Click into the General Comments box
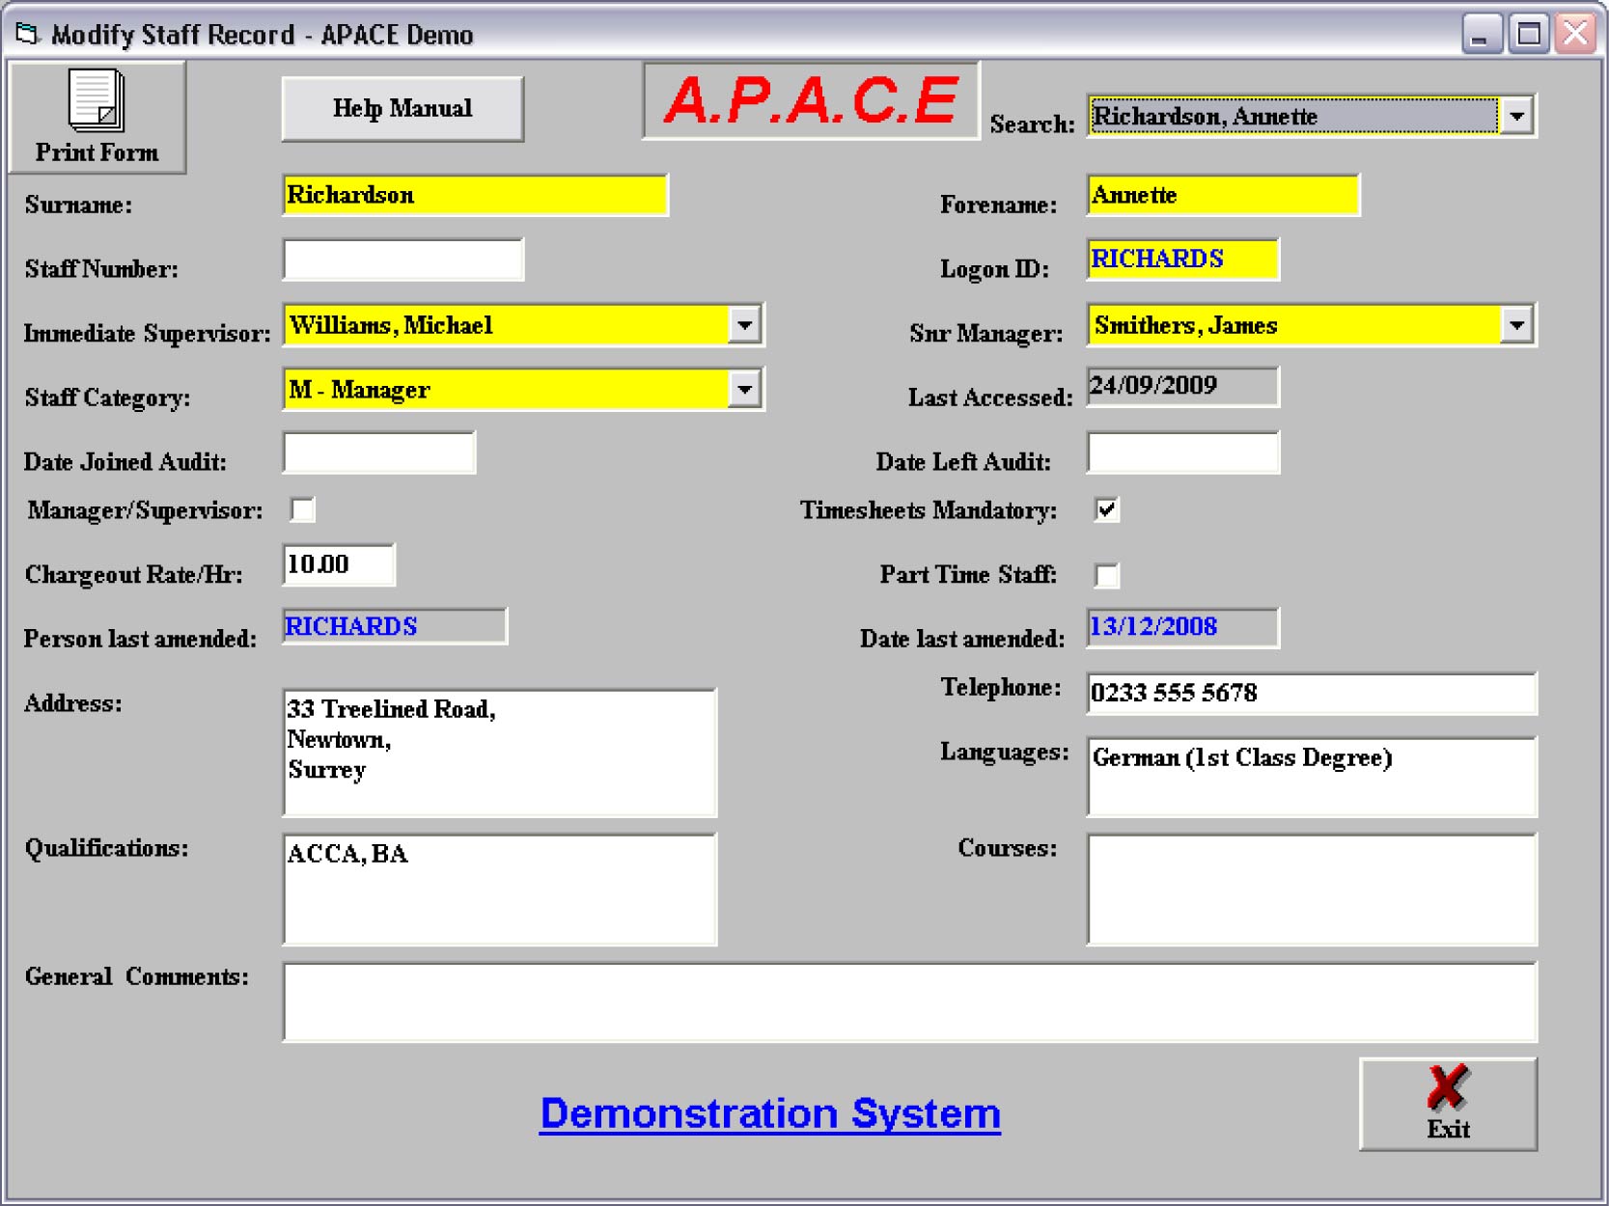The width and height of the screenshot is (1609, 1206). (x=909, y=1001)
